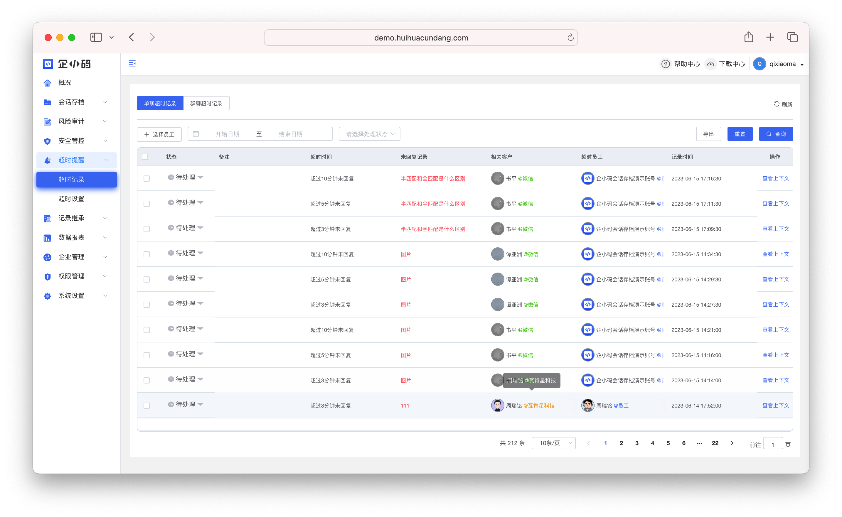Open 下载中心 cloud download icon
This screenshot has height=517, width=842.
coord(710,64)
